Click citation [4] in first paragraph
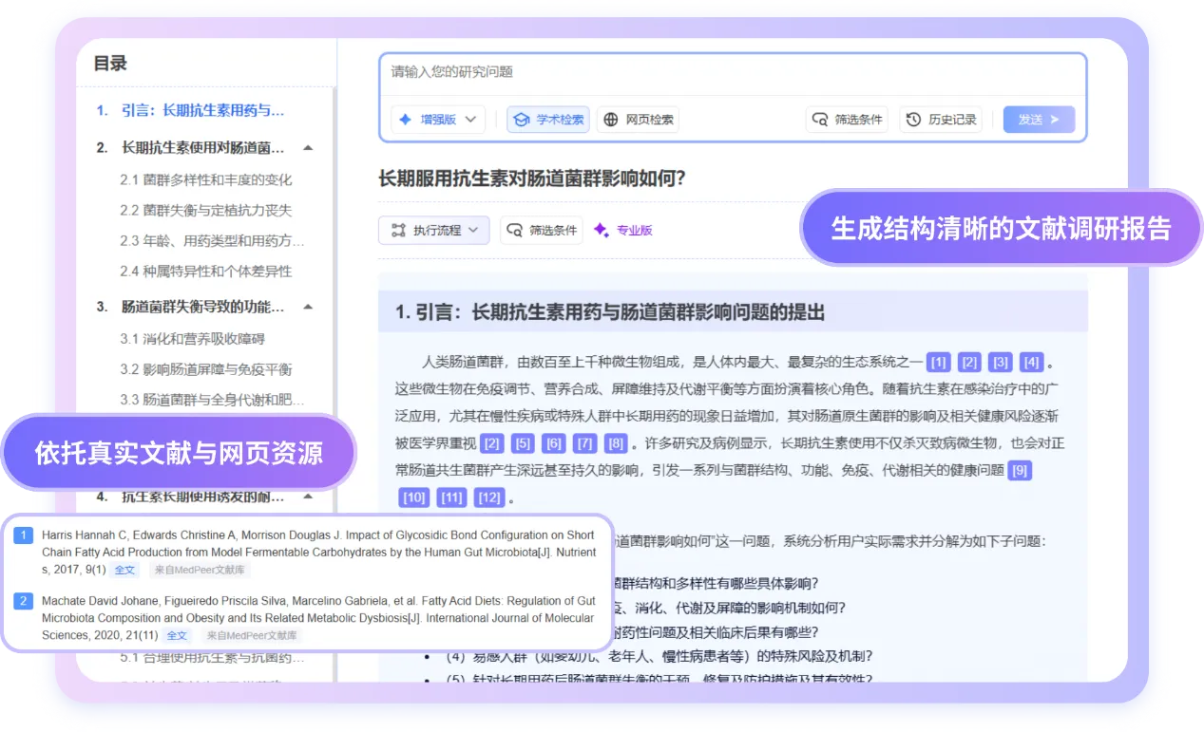This screenshot has width=1204, height=732. tap(1031, 362)
